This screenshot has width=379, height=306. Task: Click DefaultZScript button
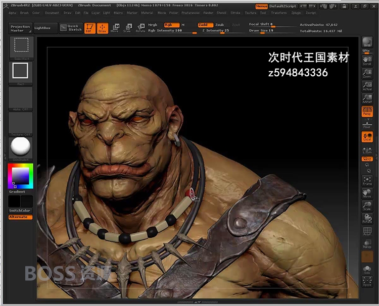coord(283,6)
